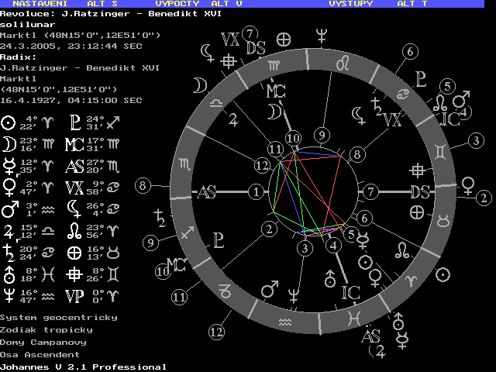This screenshot has height=372, width=496.
Task: Select the Capricorn sign on the zodiac ring
Action: [x=226, y=291]
